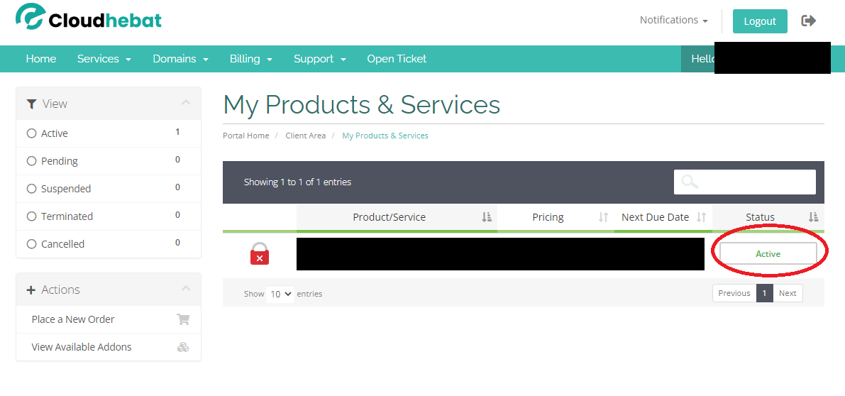Click the Next Due Date column header

coord(663,217)
